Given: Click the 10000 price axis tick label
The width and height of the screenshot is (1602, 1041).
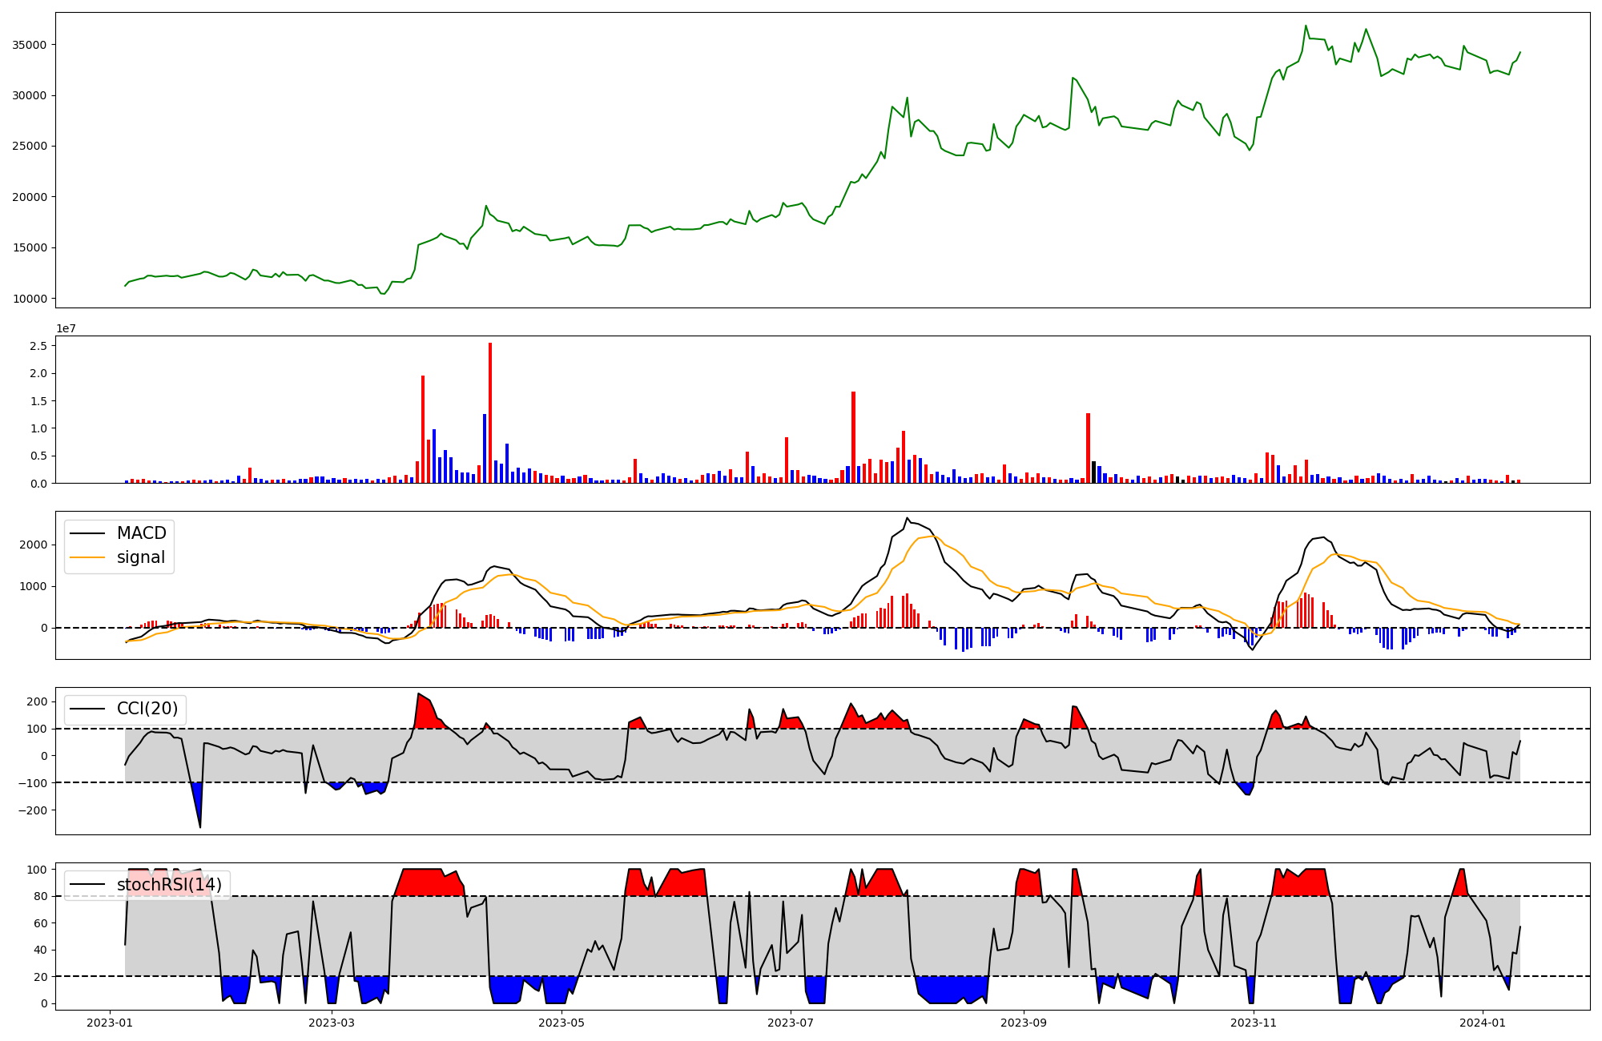Looking at the screenshot, I should click(29, 299).
